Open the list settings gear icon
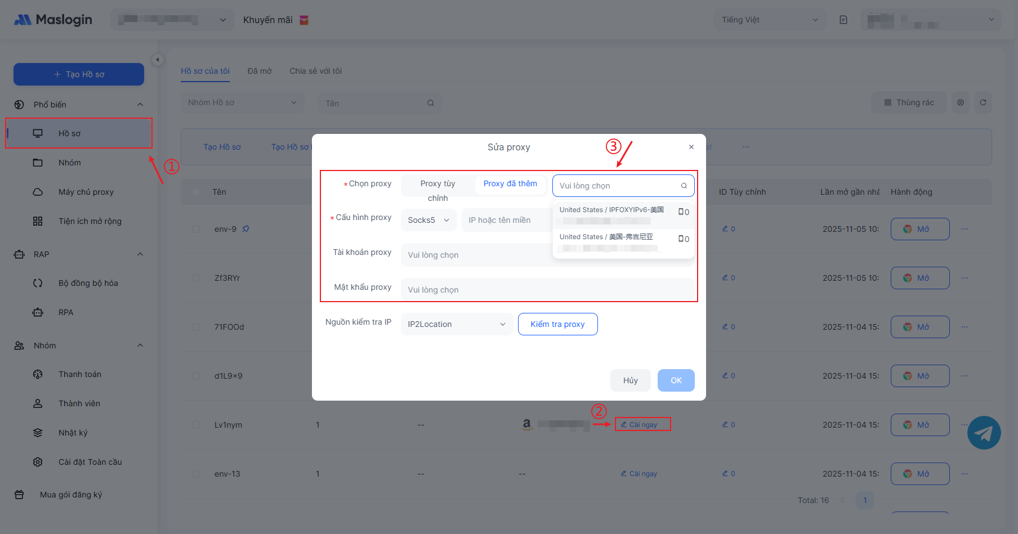 click(x=961, y=102)
